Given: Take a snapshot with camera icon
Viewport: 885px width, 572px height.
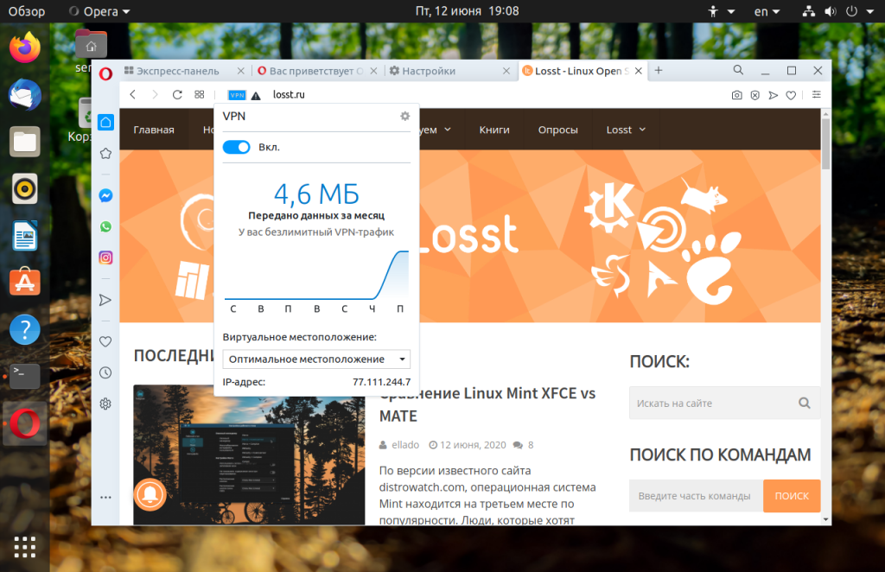Looking at the screenshot, I should (x=736, y=95).
